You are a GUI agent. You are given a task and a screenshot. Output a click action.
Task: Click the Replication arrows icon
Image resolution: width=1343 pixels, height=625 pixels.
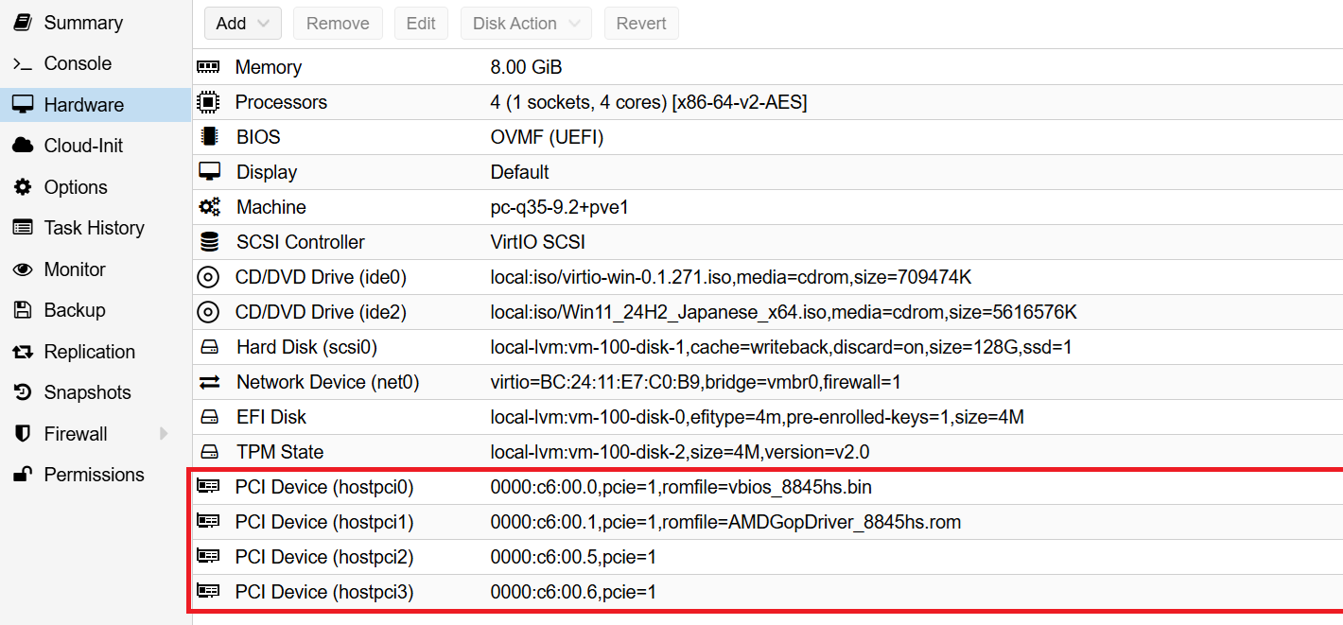pos(23,352)
